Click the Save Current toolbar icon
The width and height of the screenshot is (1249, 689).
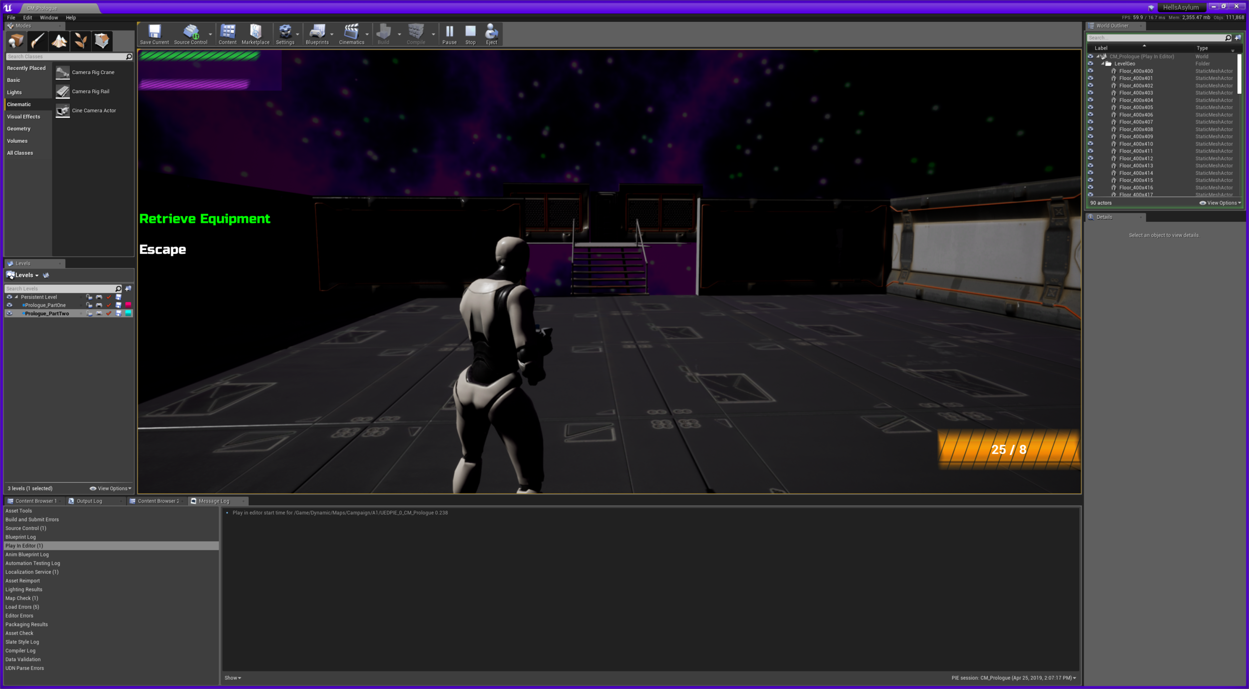coord(154,33)
